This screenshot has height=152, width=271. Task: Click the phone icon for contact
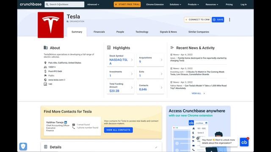[74, 128]
